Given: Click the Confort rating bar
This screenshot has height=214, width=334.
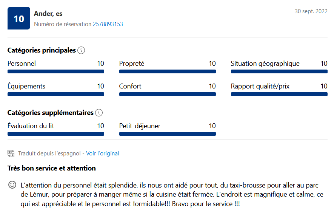Looking at the screenshot, I should (x=168, y=94).
